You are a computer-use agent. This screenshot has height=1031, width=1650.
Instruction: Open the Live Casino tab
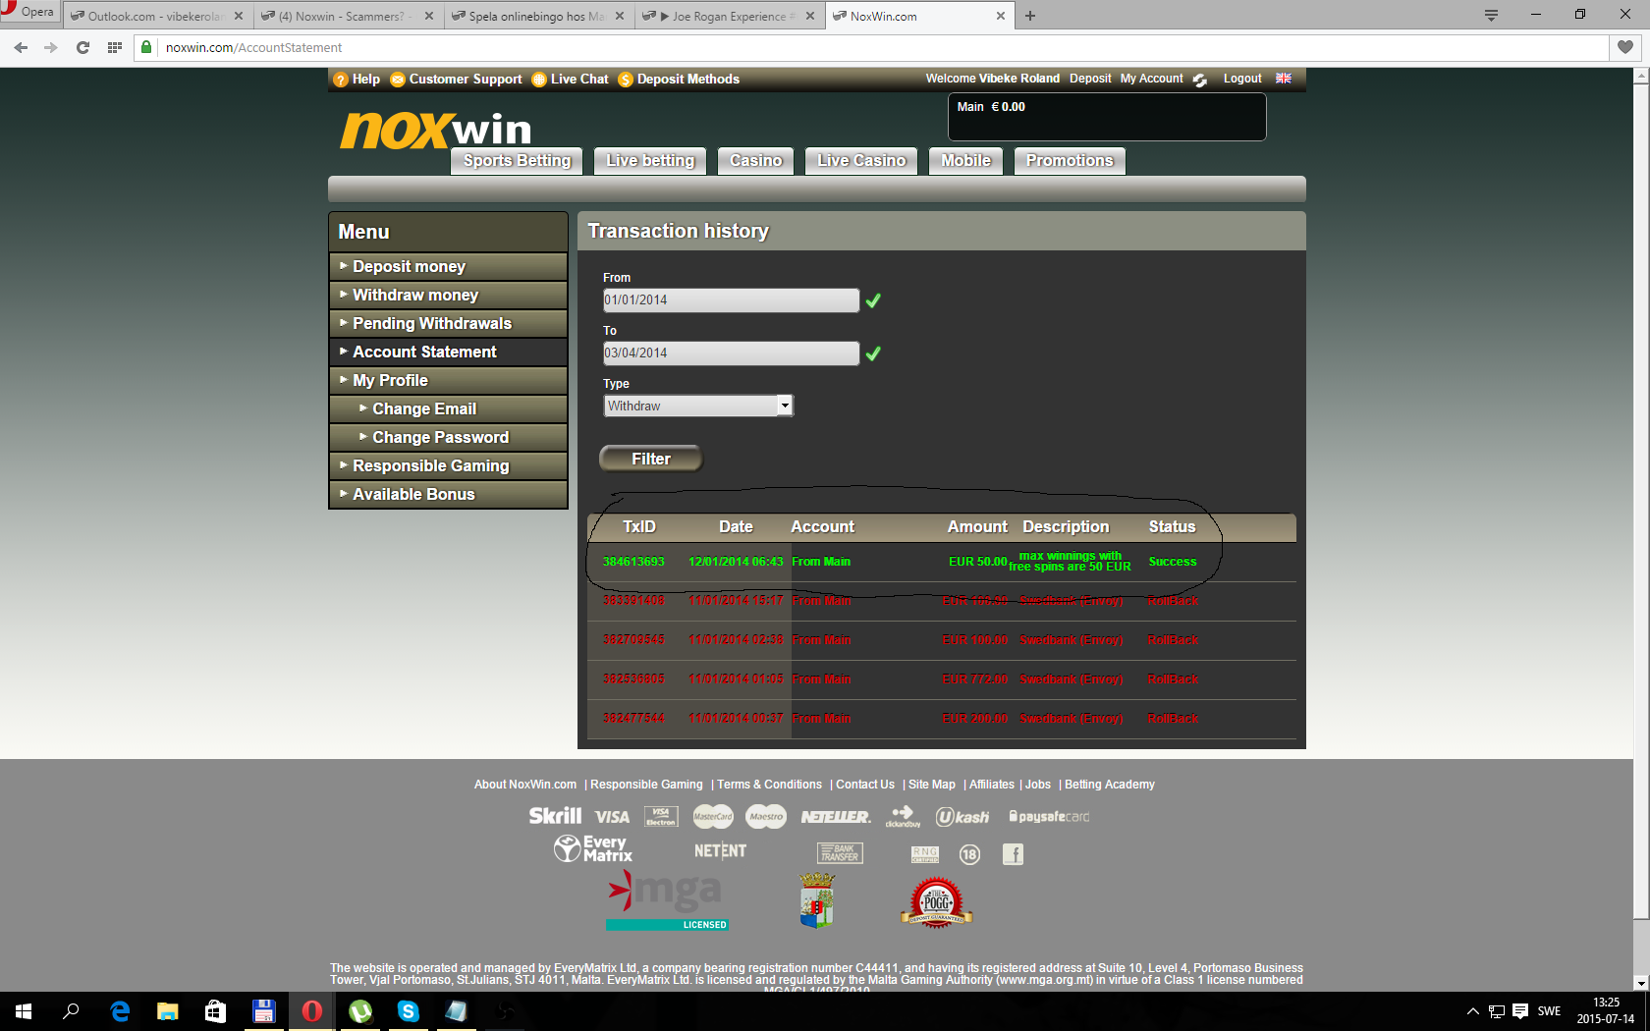point(861,161)
